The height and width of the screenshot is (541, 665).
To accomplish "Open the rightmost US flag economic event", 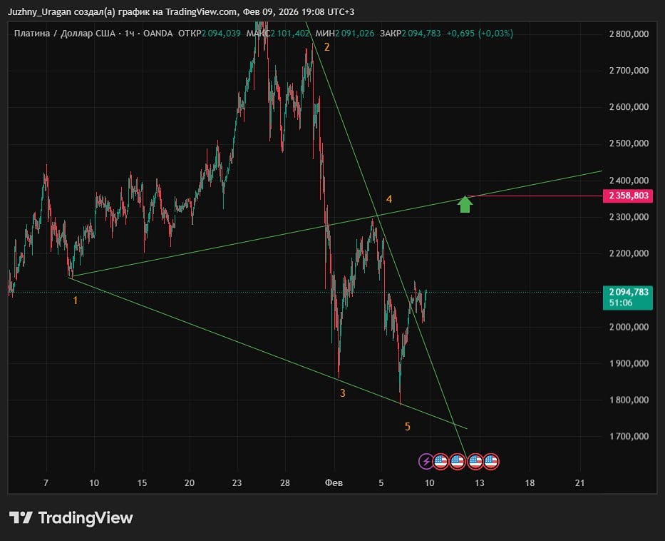I will (x=491, y=461).
